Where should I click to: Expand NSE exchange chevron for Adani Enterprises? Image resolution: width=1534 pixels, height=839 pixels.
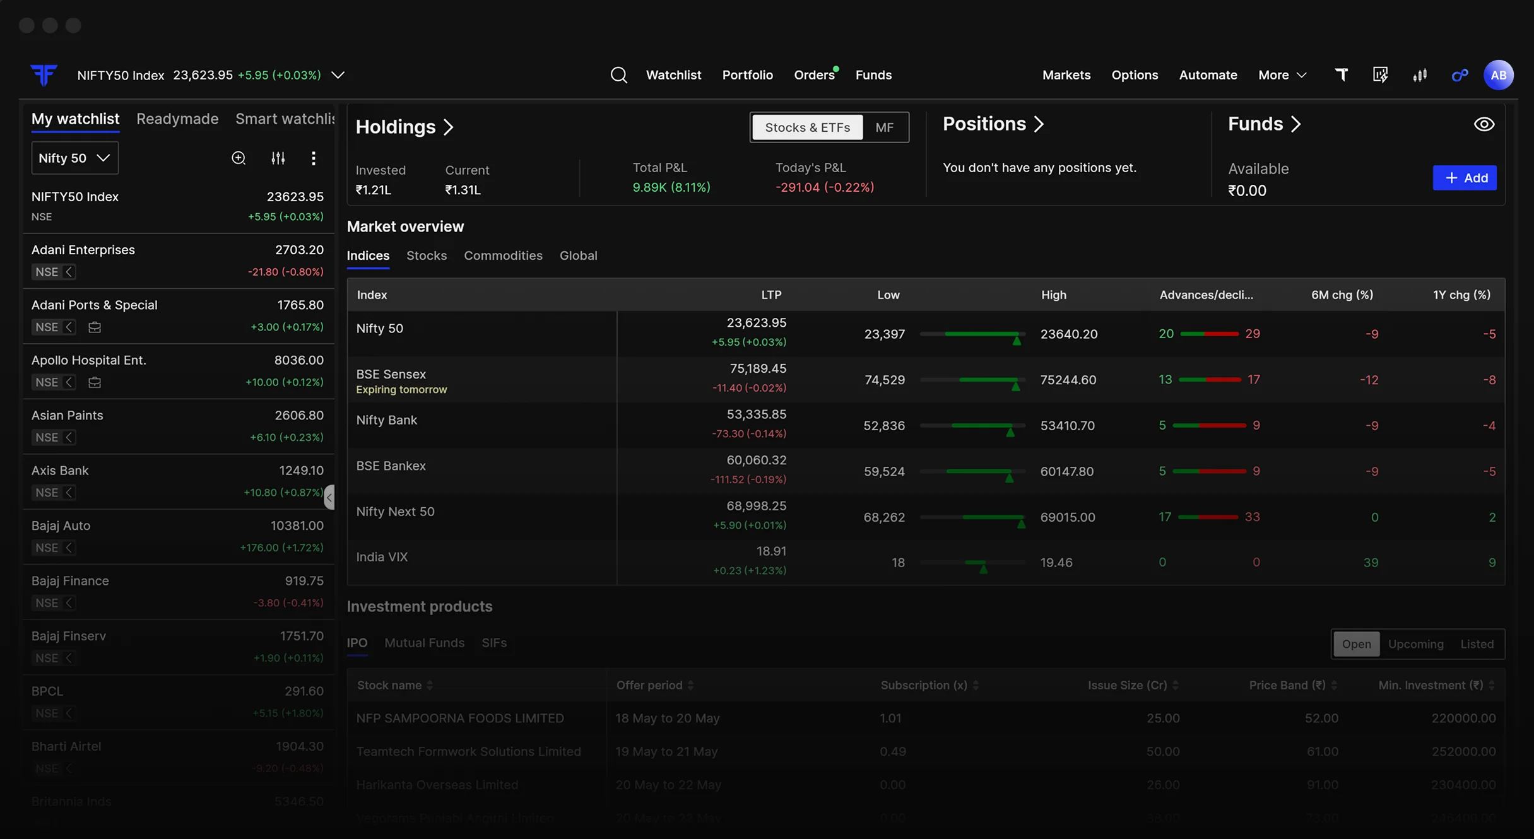pos(69,272)
